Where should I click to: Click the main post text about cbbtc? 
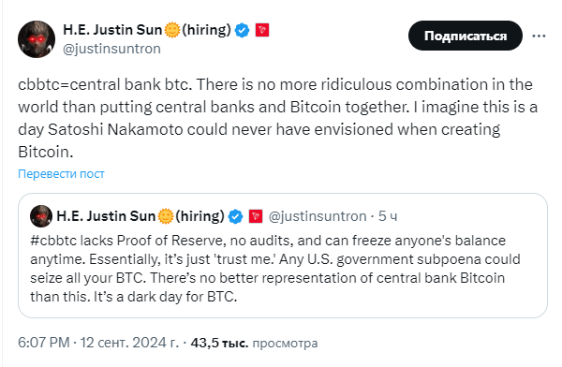click(x=278, y=118)
